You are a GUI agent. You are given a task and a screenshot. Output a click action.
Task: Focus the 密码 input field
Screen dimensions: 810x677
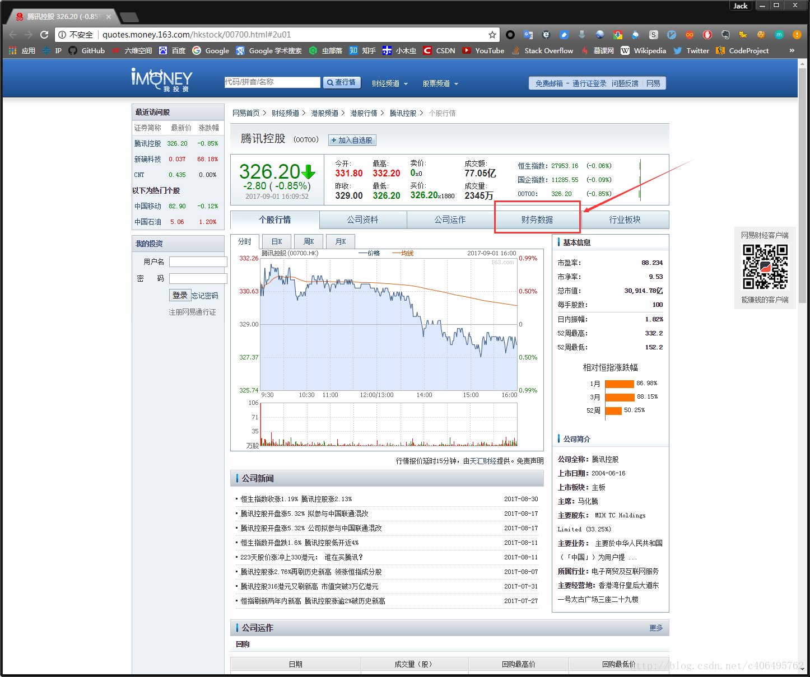198,278
